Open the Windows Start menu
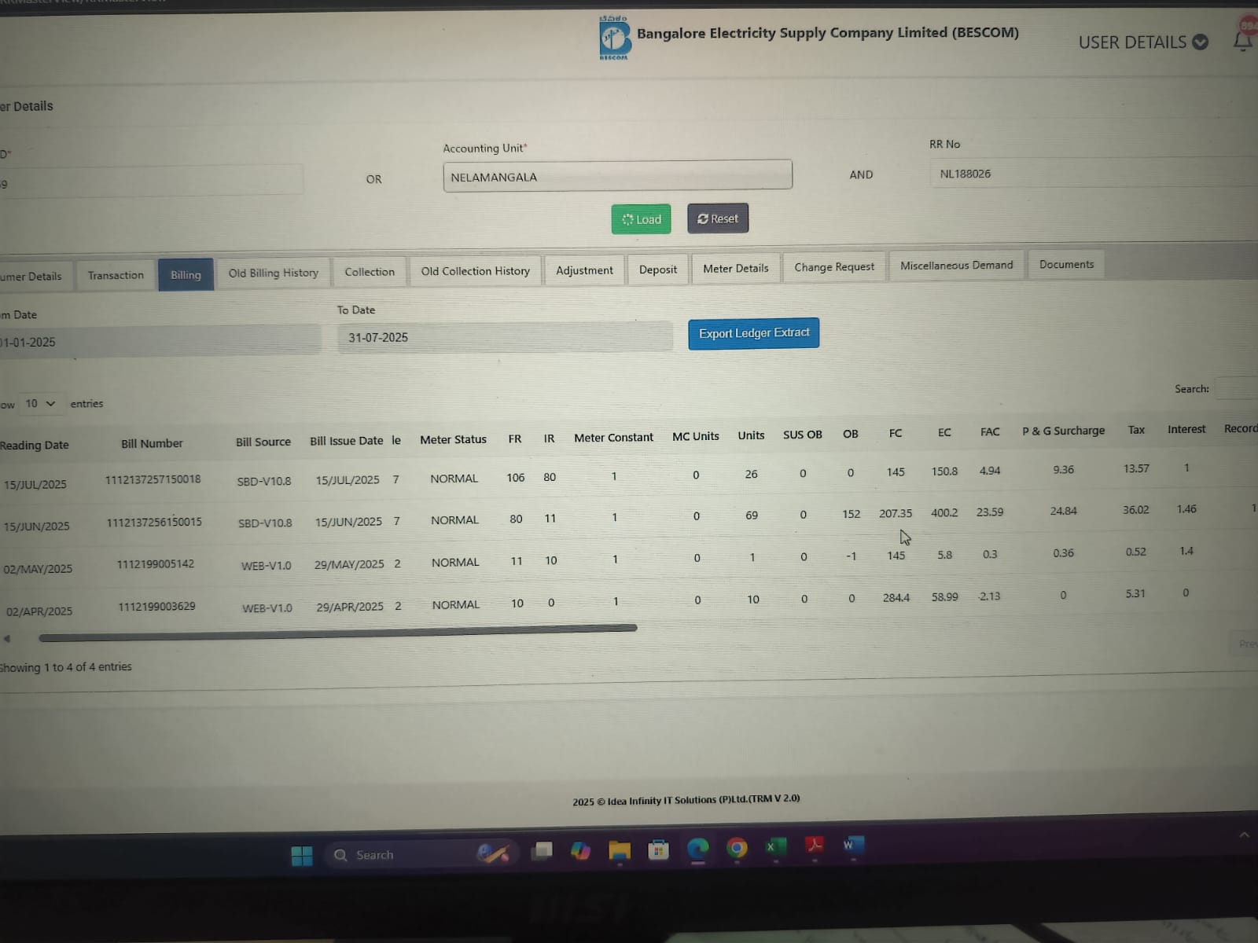The height and width of the screenshot is (943, 1258). pos(302,856)
